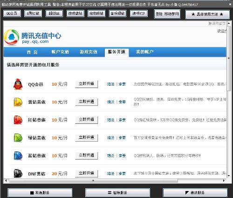Screen dimensions: 233x198
Task: Click the 赠送 link for QQ会员
Action: (111, 84)
